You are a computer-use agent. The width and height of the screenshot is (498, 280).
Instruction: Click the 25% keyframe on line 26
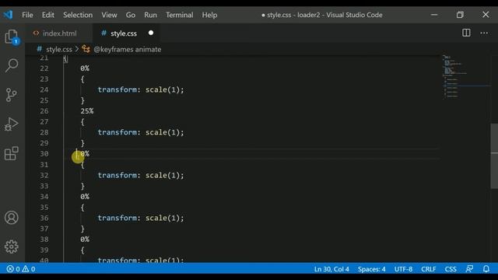click(87, 111)
